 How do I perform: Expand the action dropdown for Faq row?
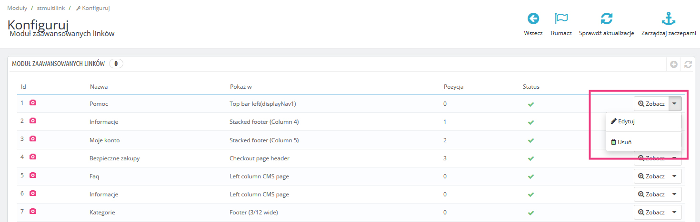coord(675,176)
